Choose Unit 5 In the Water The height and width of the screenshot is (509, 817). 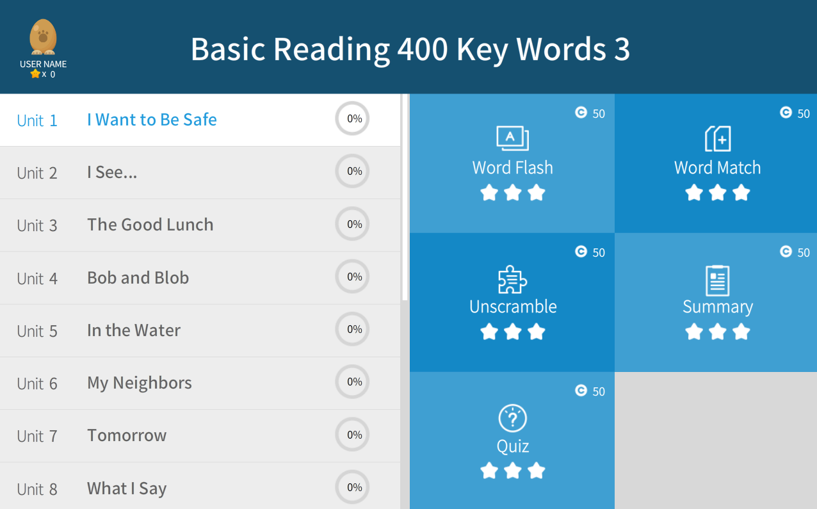pos(133,330)
